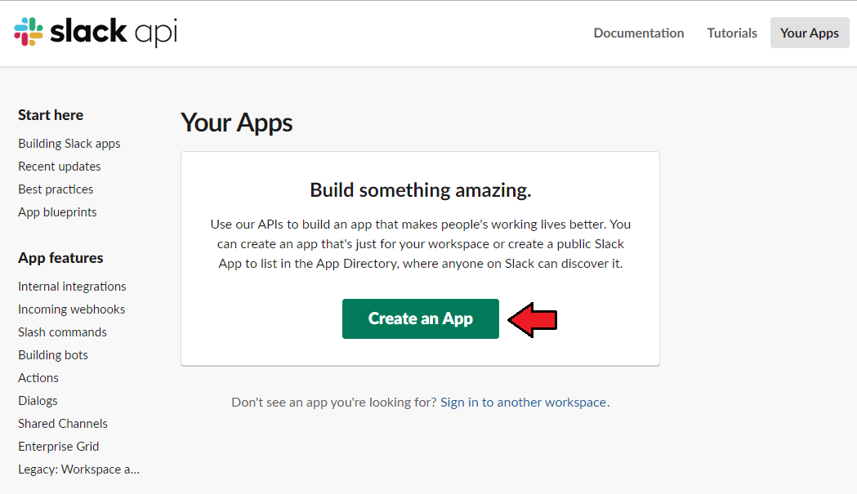Open the Legacy: Workspace a... sidebar link
Image resolution: width=857 pixels, height=494 pixels.
(78, 470)
